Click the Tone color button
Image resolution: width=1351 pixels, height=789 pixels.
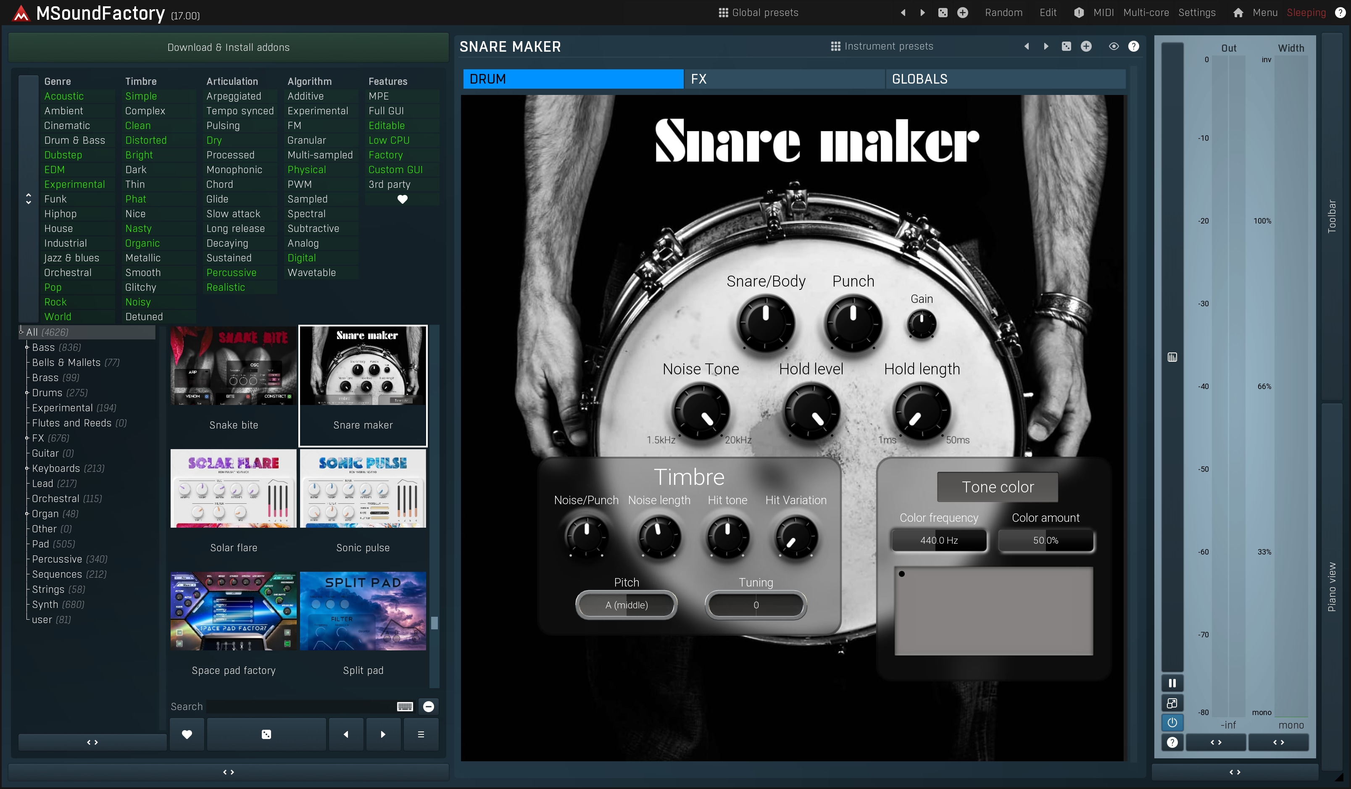(997, 487)
